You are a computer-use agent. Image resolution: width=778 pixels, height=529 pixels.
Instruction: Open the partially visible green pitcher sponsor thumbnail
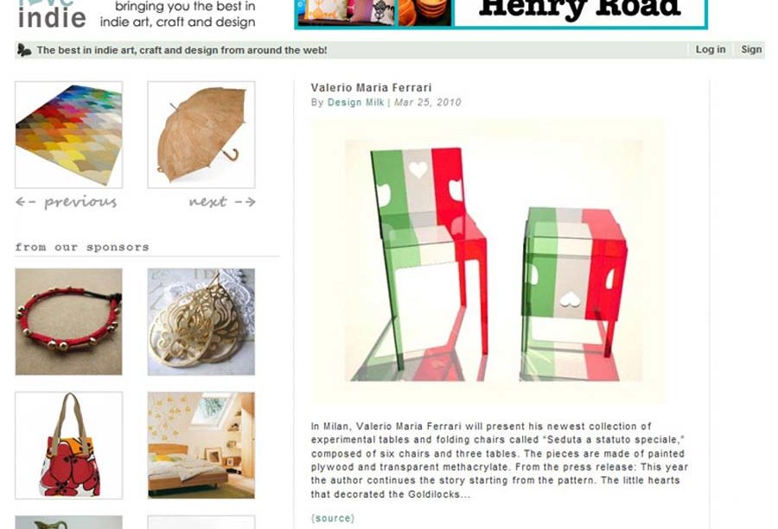[x=69, y=522]
